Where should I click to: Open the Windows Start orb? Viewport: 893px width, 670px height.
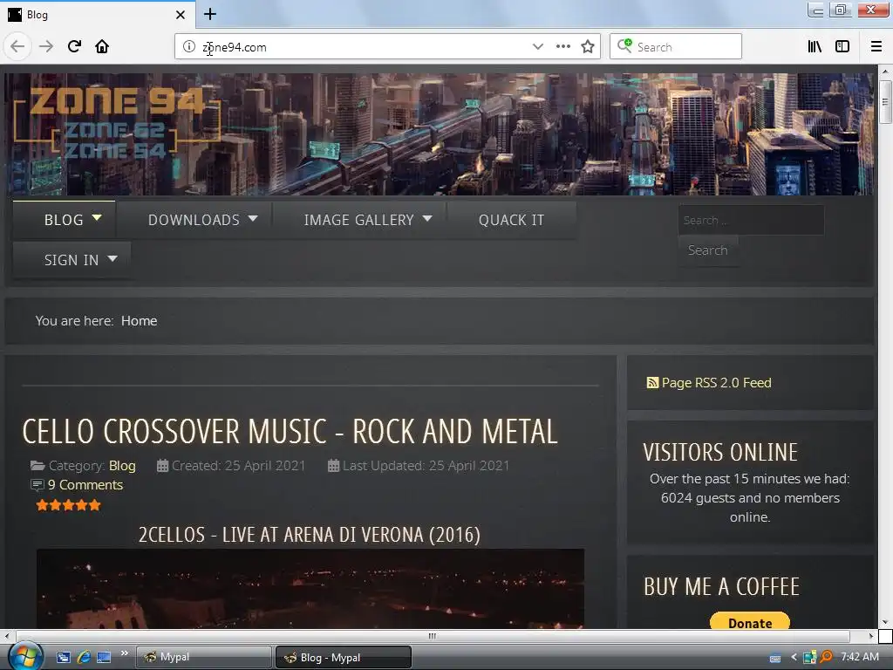[x=25, y=657]
